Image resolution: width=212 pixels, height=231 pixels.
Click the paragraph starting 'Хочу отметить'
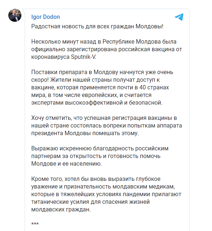(x=107, y=126)
